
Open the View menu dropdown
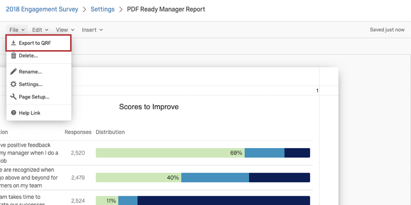coord(65,30)
